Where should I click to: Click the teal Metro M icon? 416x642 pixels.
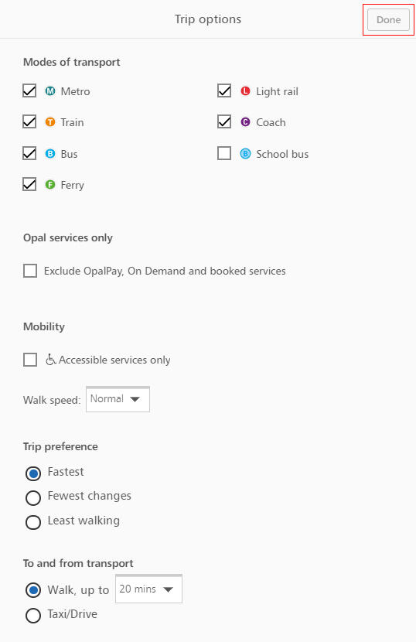pyautogui.click(x=50, y=91)
